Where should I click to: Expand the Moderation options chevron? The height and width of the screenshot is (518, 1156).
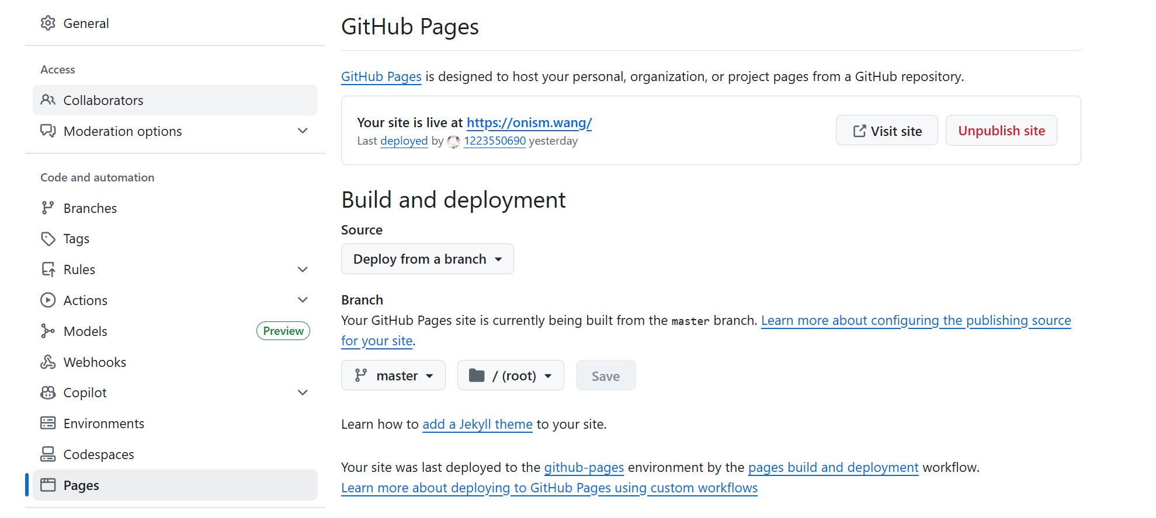(303, 131)
